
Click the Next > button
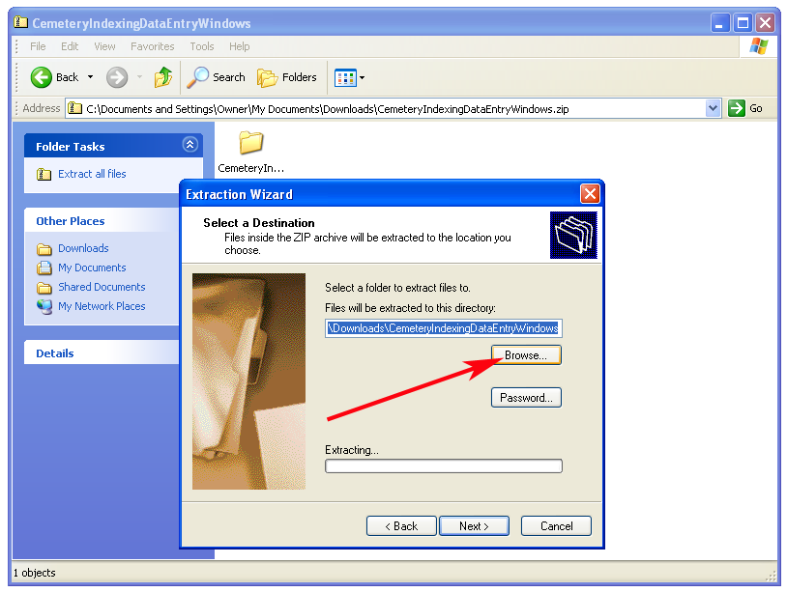[474, 525]
